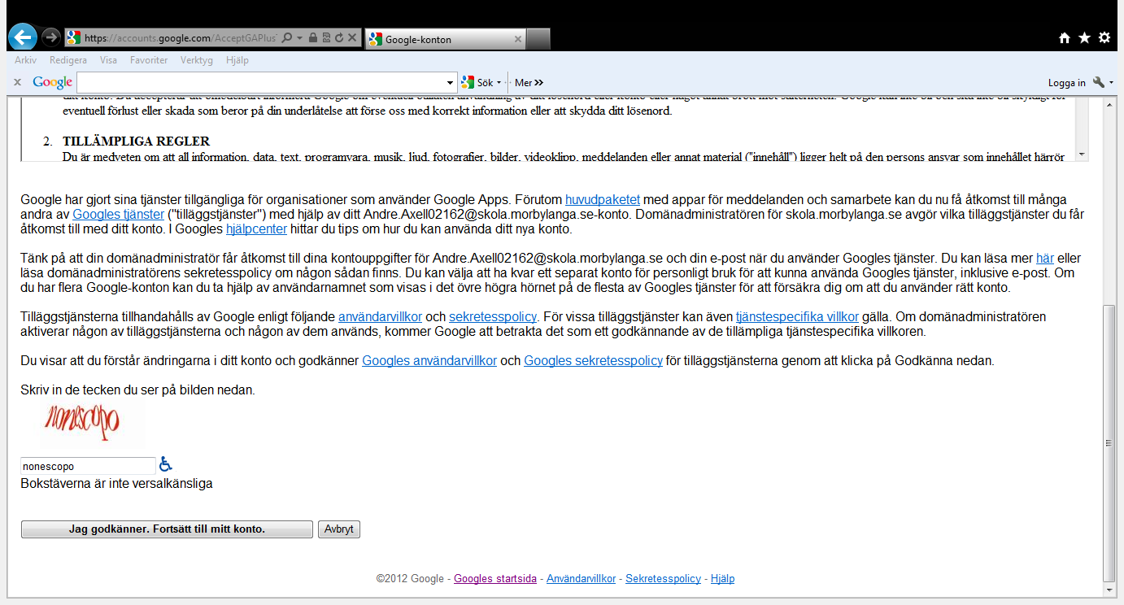
Task: Click the 'TILLÄMPLIGA REGLER' heading text
Action: pos(136,141)
